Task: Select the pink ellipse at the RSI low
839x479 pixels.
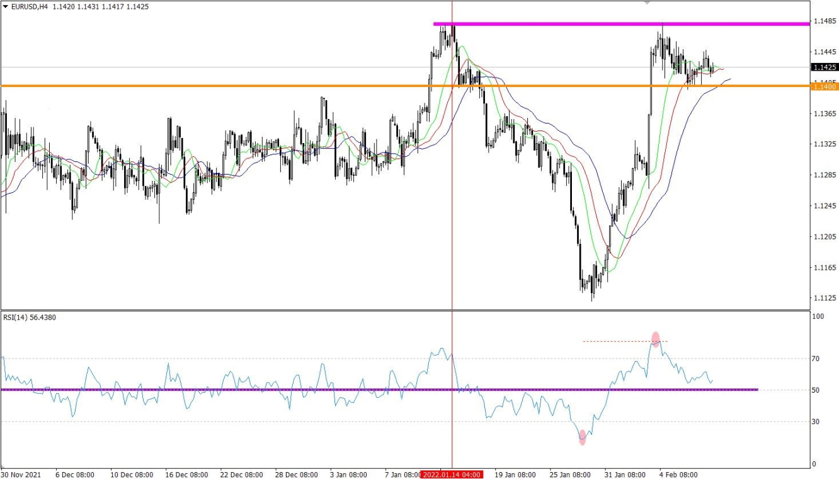Action: click(x=582, y=437)
